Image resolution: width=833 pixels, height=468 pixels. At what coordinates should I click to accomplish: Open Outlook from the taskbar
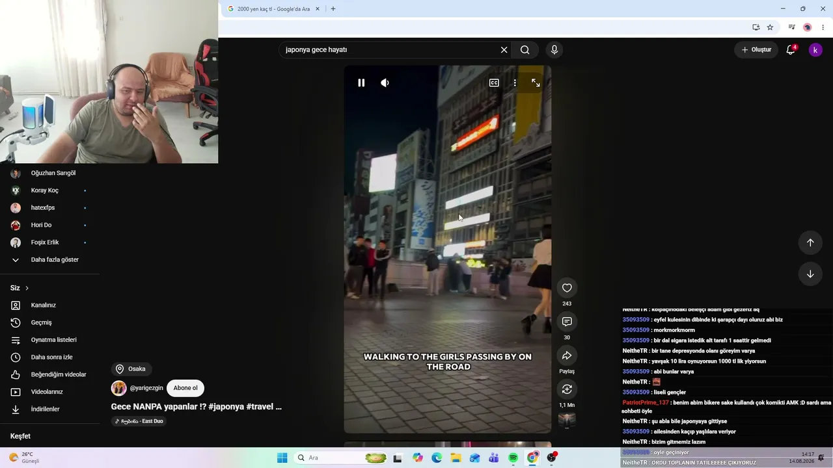pyautogui.click(x=474, y=458)
